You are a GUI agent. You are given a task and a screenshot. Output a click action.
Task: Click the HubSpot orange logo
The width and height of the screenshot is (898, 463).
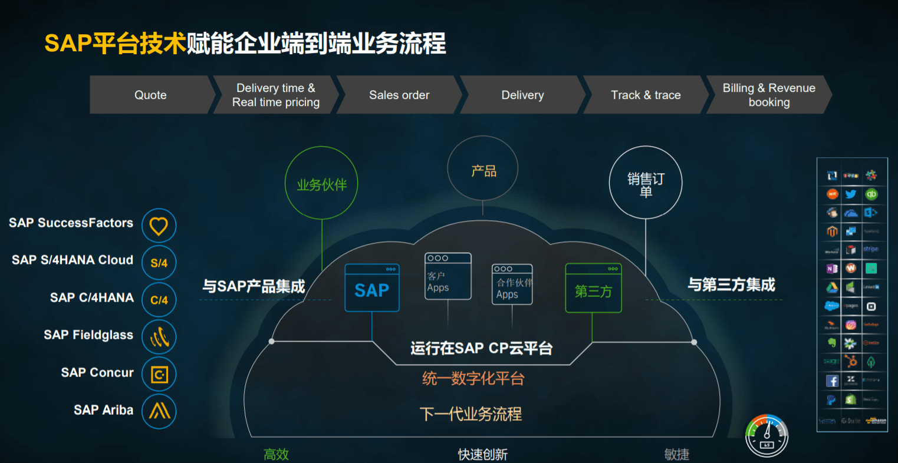[850, 362]
